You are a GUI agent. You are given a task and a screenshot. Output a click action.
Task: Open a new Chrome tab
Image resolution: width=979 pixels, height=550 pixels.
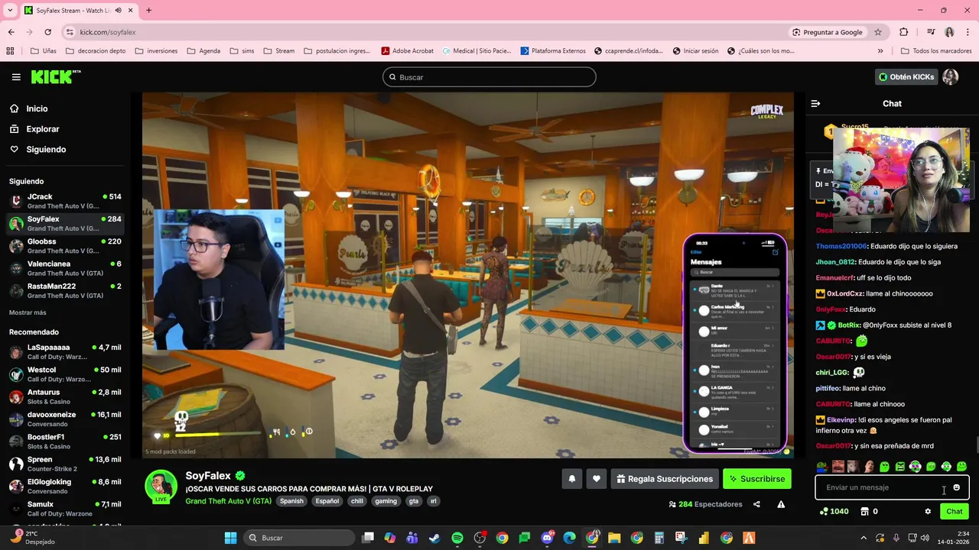[148, 10]
